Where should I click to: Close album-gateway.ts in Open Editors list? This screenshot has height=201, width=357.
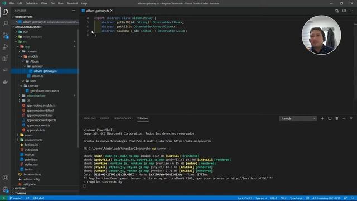point(17,22)
